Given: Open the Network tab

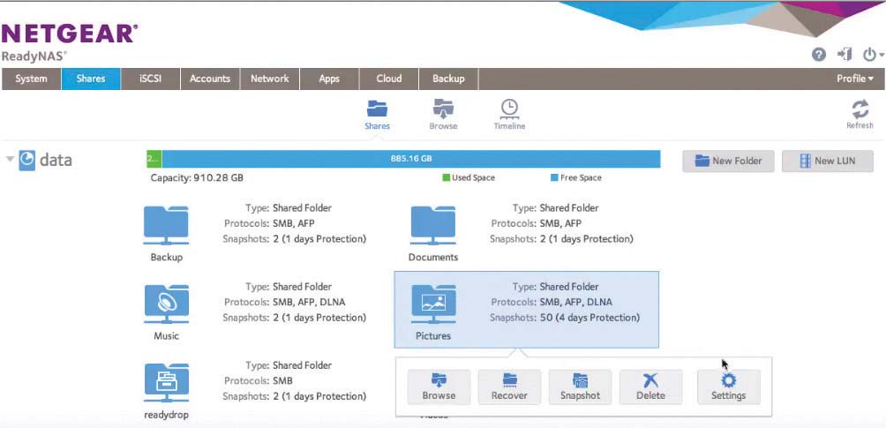Looking at the screenshot, I should pos(269,79).
